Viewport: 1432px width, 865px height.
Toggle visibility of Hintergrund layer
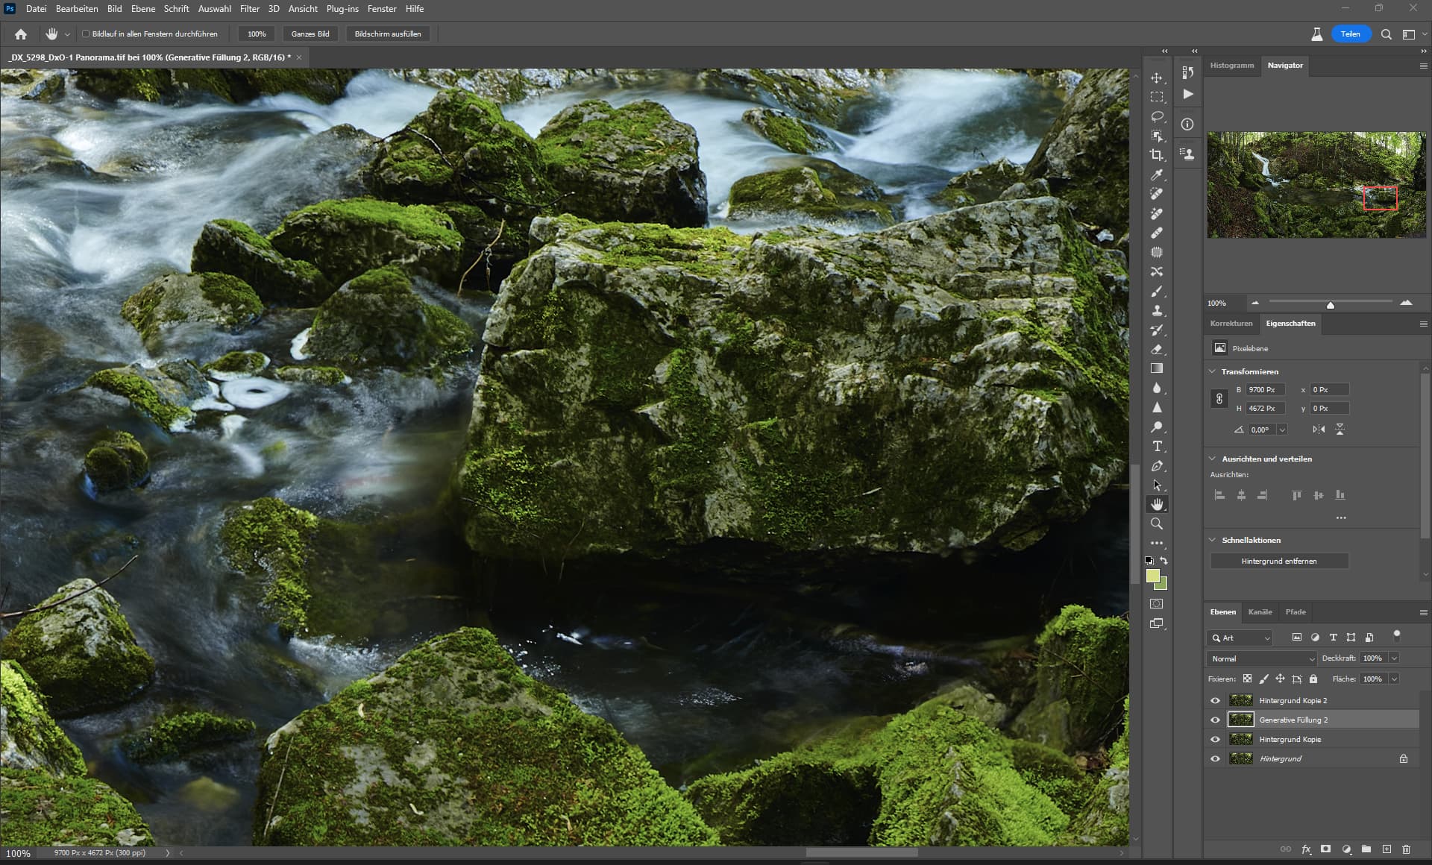click(x=1215, y=759)
